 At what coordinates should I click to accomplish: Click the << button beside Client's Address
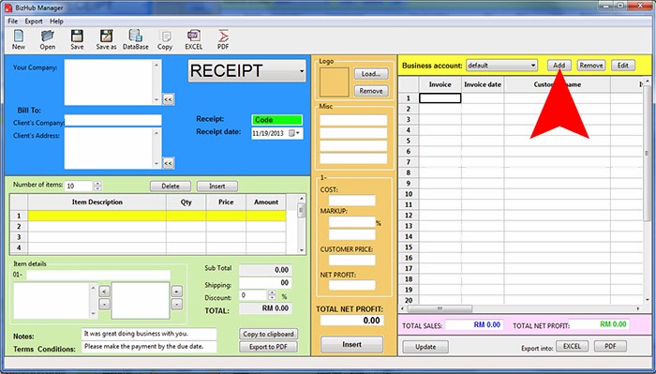[x=168, y=163]
